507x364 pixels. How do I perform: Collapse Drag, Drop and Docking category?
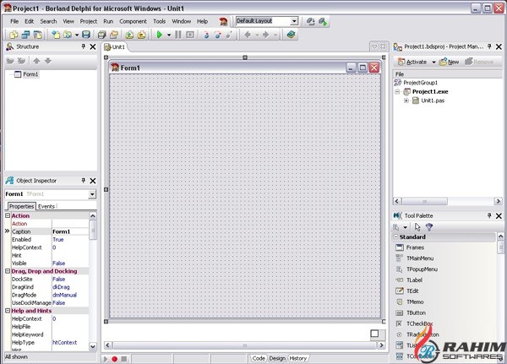(x=8, y=271)
